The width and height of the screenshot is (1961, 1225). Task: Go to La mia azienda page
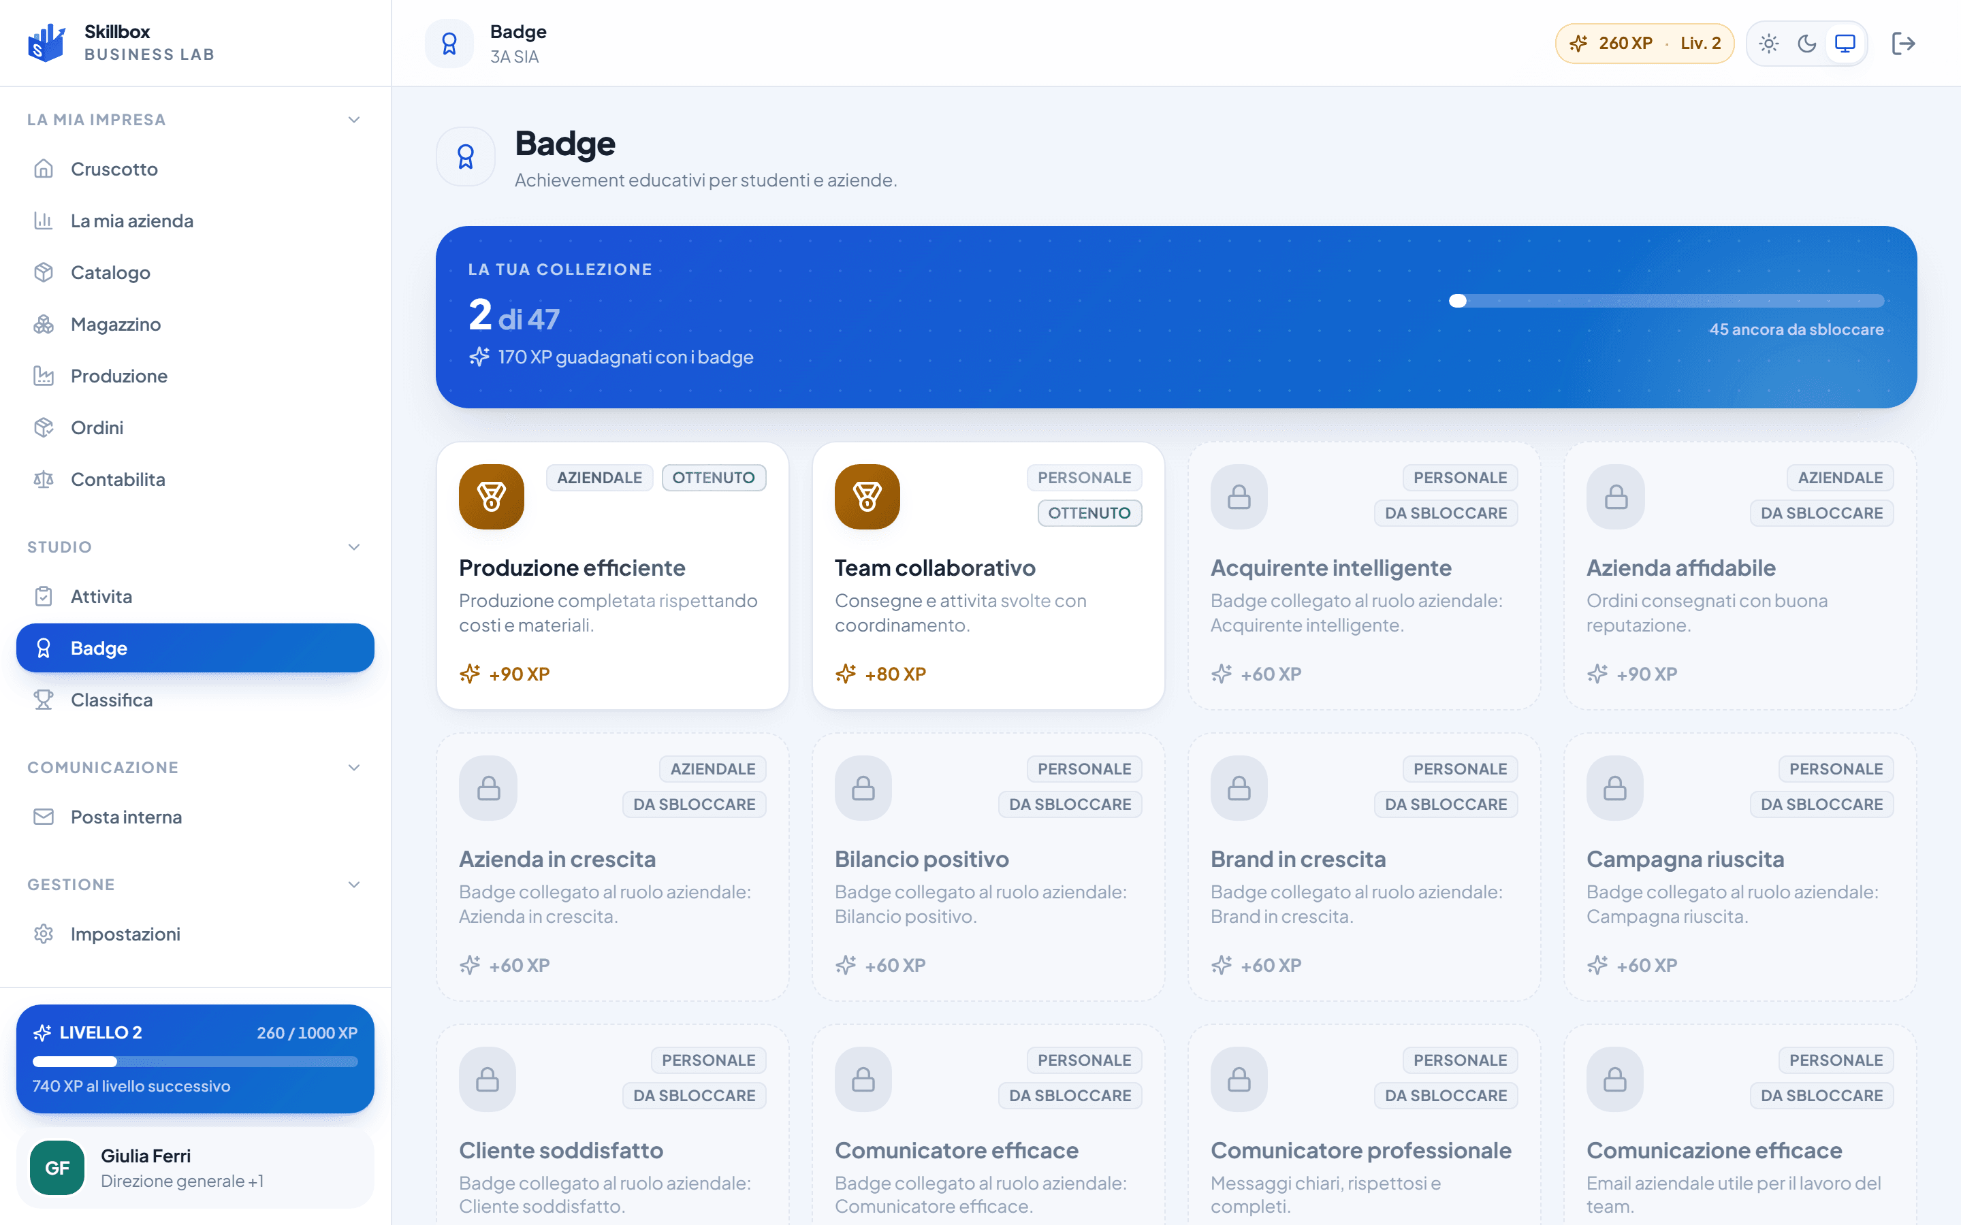coord(195,221)
